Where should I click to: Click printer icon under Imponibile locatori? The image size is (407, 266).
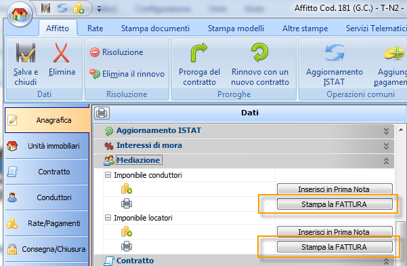point(127,246)
